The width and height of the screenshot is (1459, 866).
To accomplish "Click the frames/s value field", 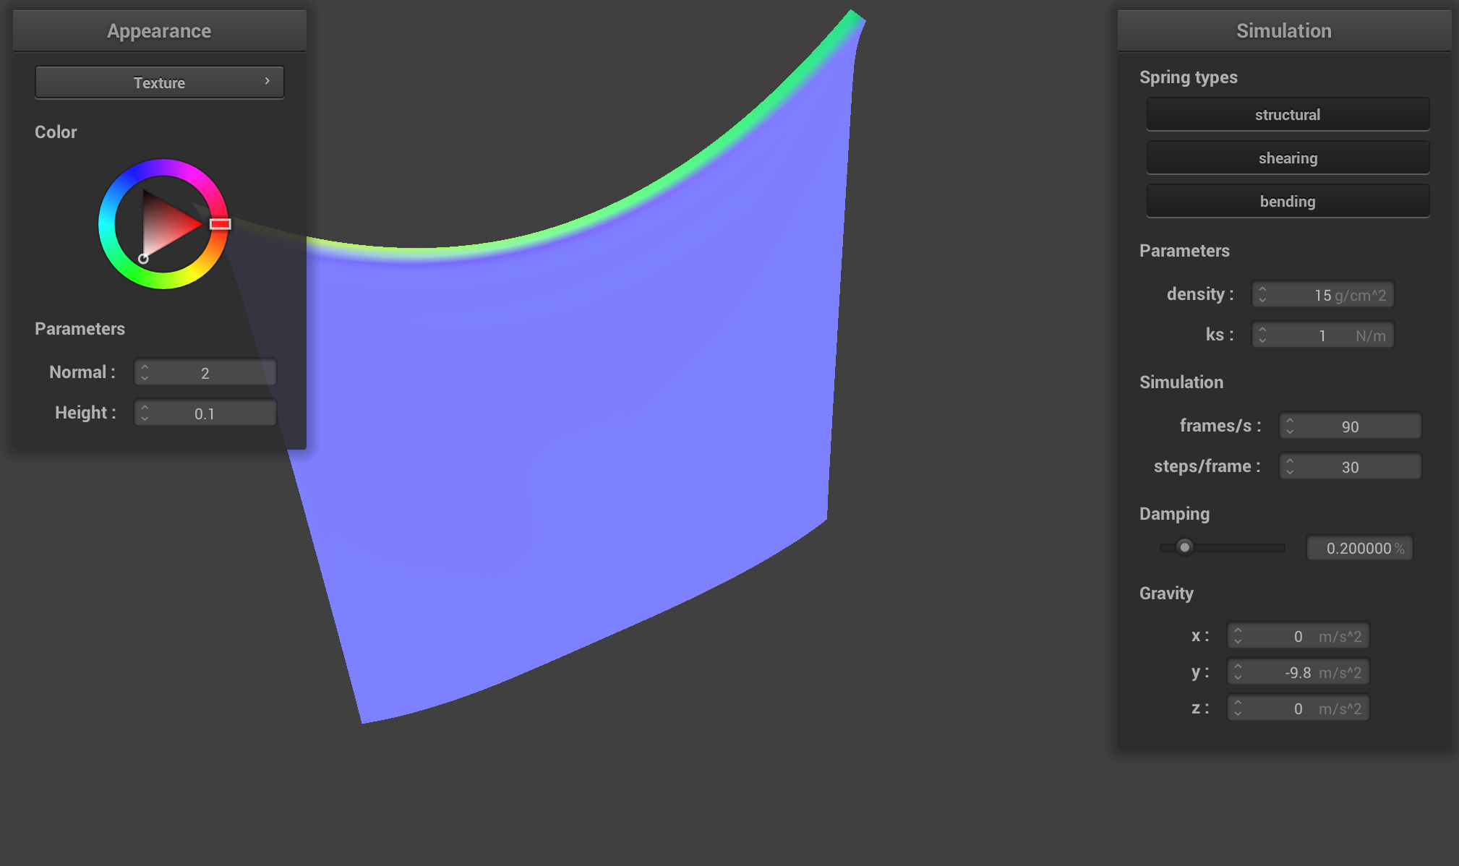I will [1351, 426].
